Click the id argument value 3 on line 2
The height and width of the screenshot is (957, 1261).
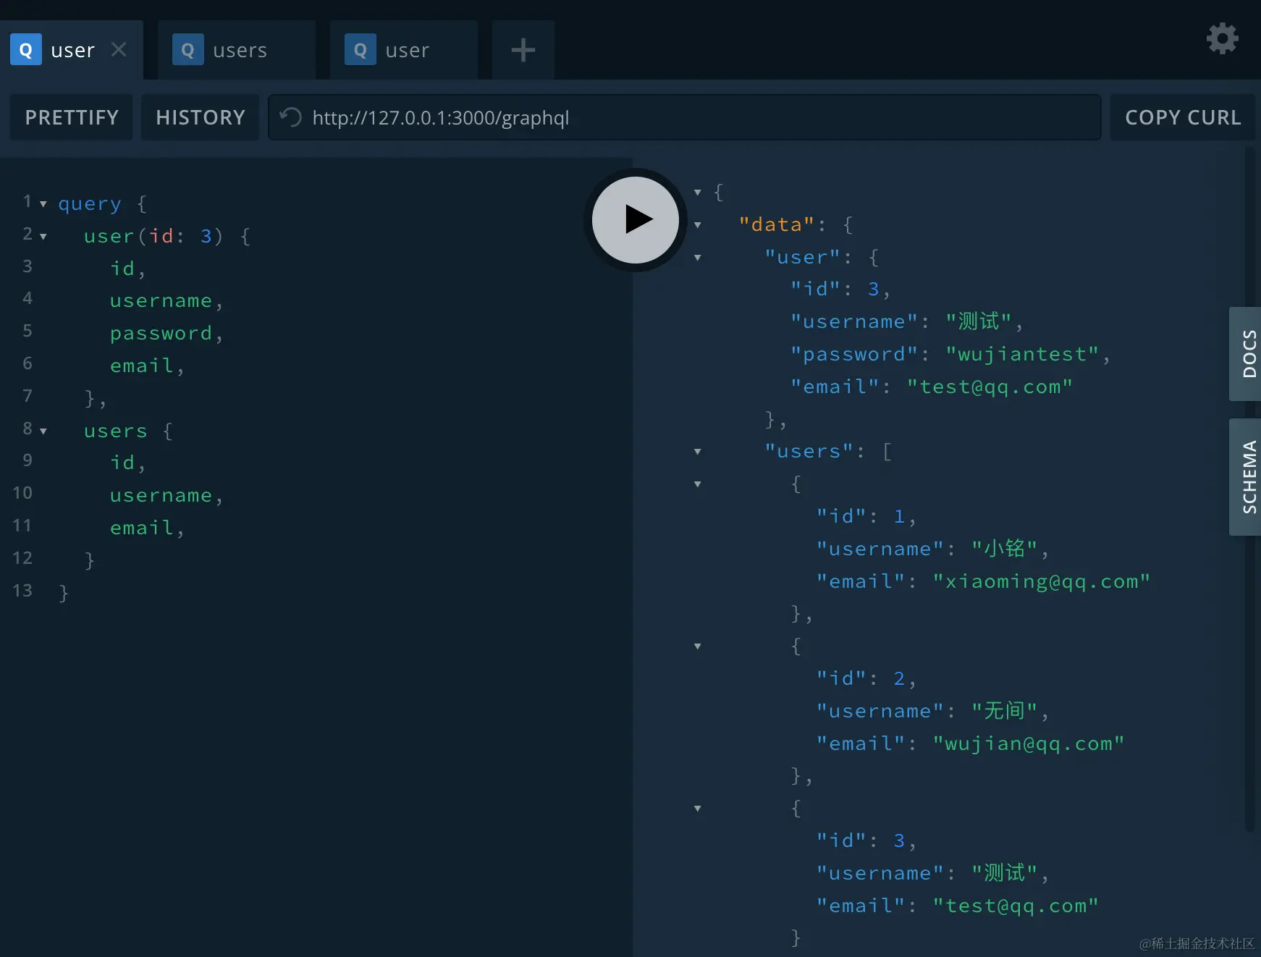tap(206, 236)
